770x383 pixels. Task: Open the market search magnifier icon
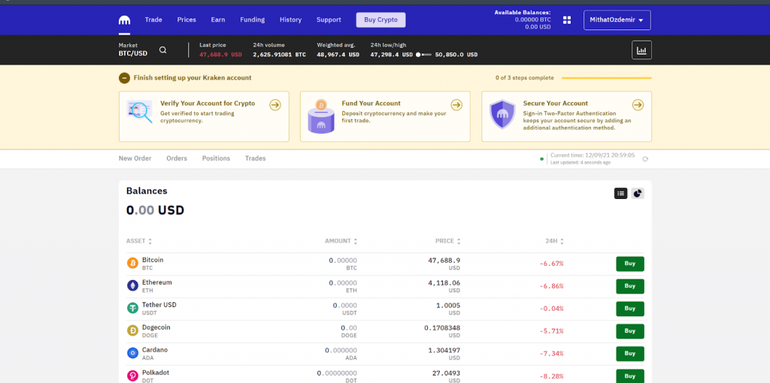pos(163,50)
